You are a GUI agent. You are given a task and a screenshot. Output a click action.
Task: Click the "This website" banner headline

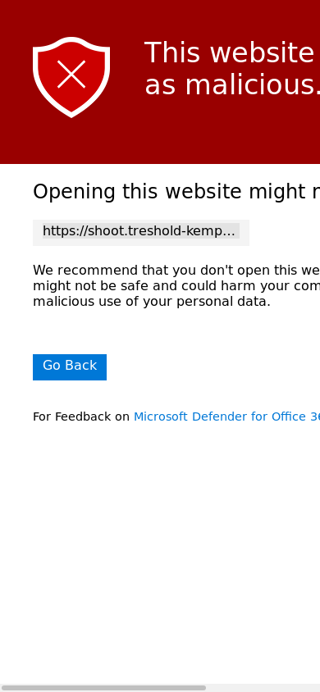click(229, 53)
